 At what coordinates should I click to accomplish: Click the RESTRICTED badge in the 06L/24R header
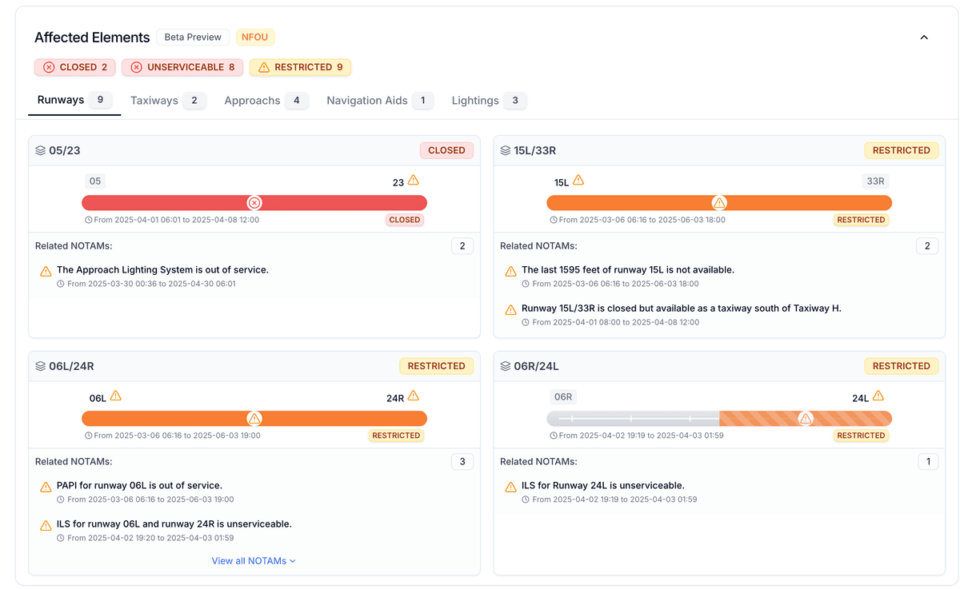click(437, 366)
